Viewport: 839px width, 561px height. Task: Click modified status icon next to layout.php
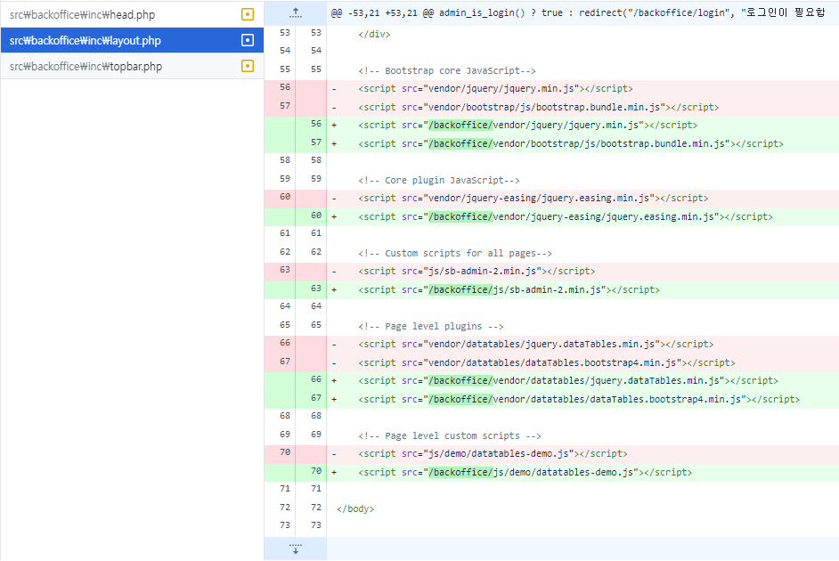click(248, 40)
